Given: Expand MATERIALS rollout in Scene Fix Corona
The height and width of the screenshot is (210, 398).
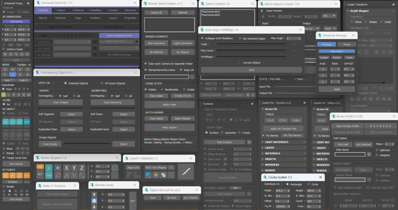Looking at the screenshot, I should click(x=284, y=153).
